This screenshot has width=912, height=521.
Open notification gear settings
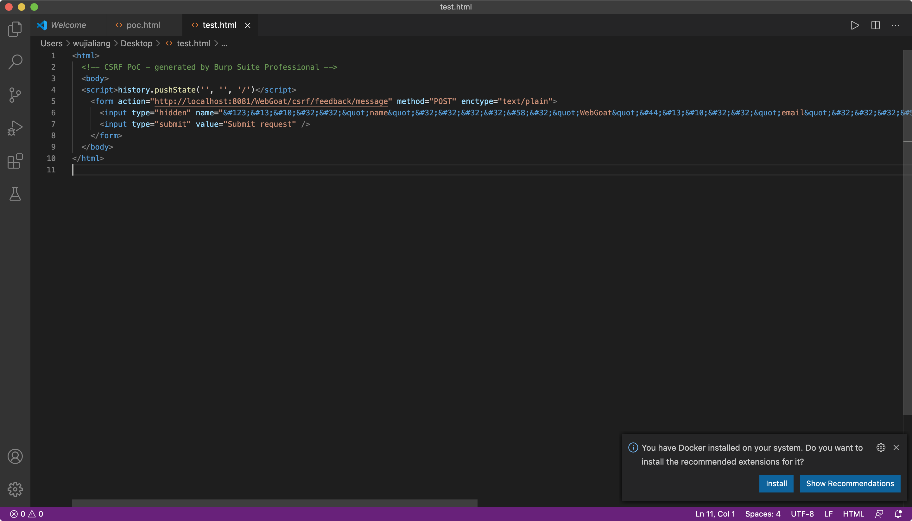[881, 447]
